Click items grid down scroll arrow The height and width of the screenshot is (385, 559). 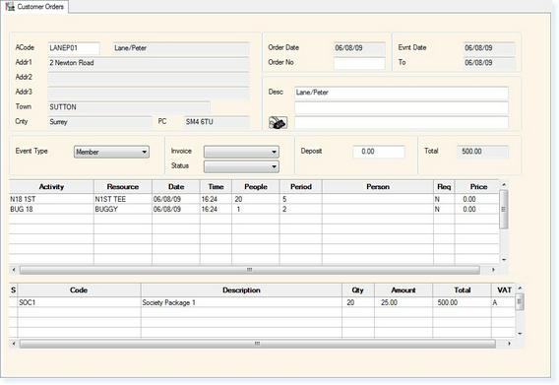pyautogui.click(x=520, y=334)
